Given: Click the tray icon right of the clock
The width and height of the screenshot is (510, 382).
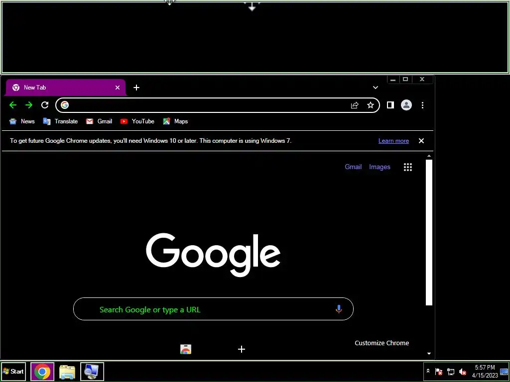Looking at the screenshot, I should point(504,371).
